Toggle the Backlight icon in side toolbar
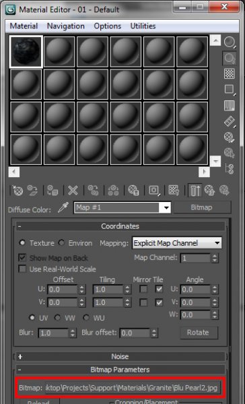 [x=230, y=59]
